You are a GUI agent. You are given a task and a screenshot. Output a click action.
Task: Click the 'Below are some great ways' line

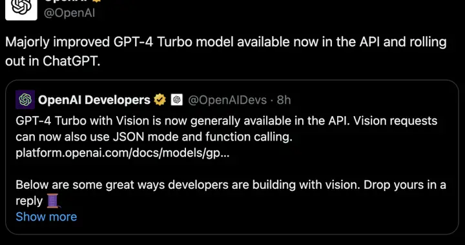tap(231, 185)
